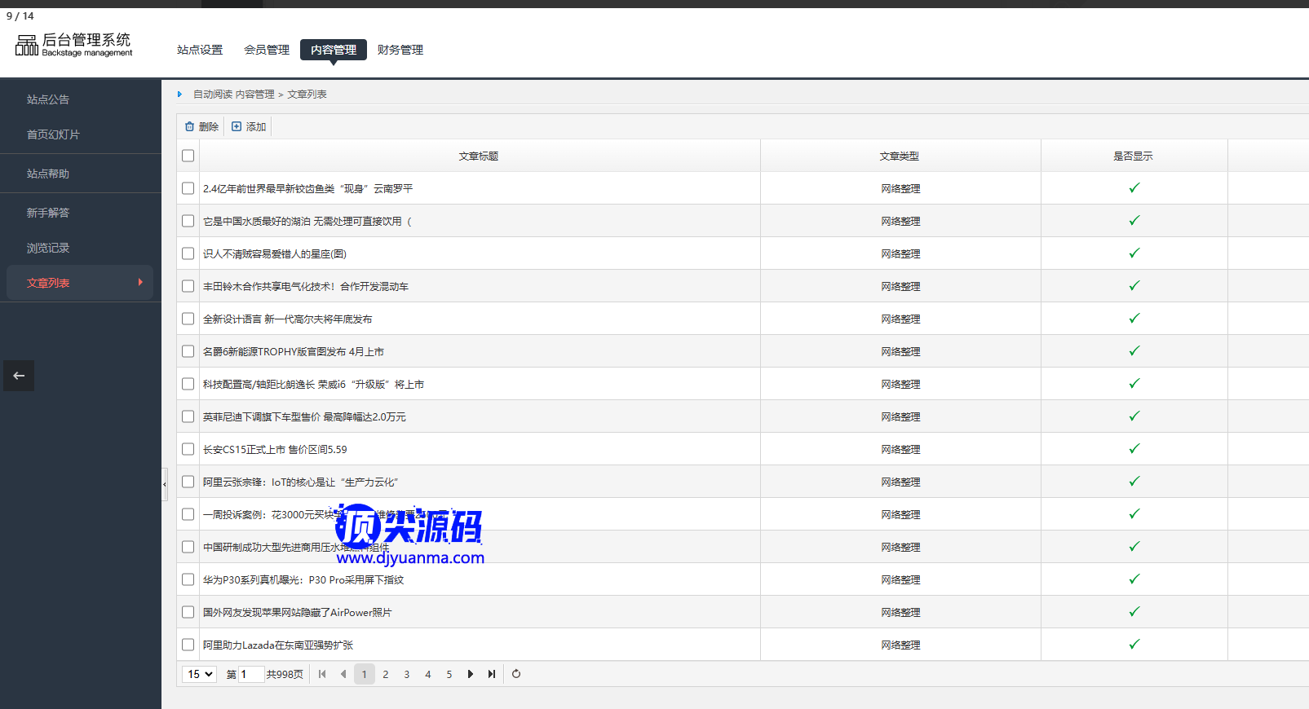Viewport: 1309px width, 709px height.
Task: Select checkbox for 阿里助力Lazada article
Action: click(x=188, y=645)
